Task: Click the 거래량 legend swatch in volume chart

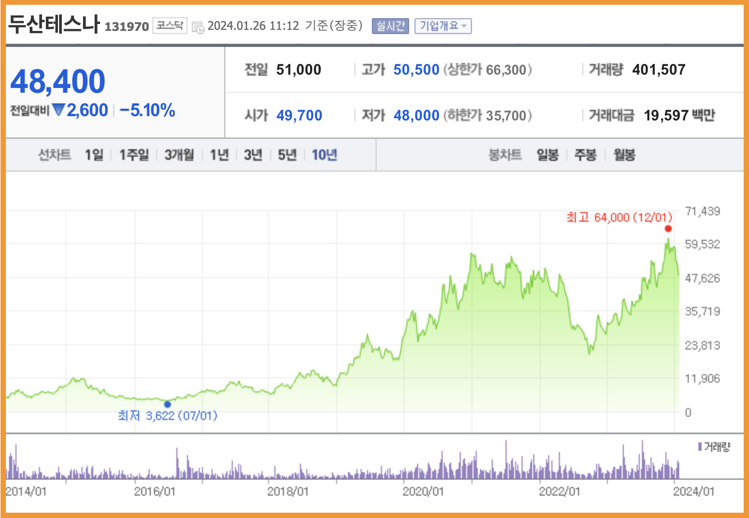Action: pyautogui.click(x=700, y=447)
